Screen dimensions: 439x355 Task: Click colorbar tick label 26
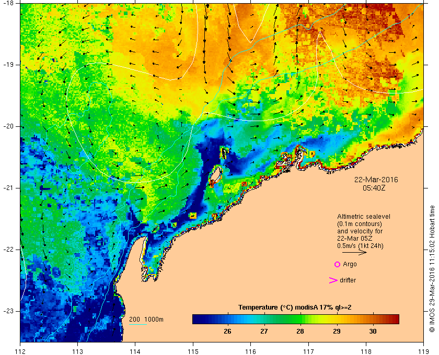point(228,332)
